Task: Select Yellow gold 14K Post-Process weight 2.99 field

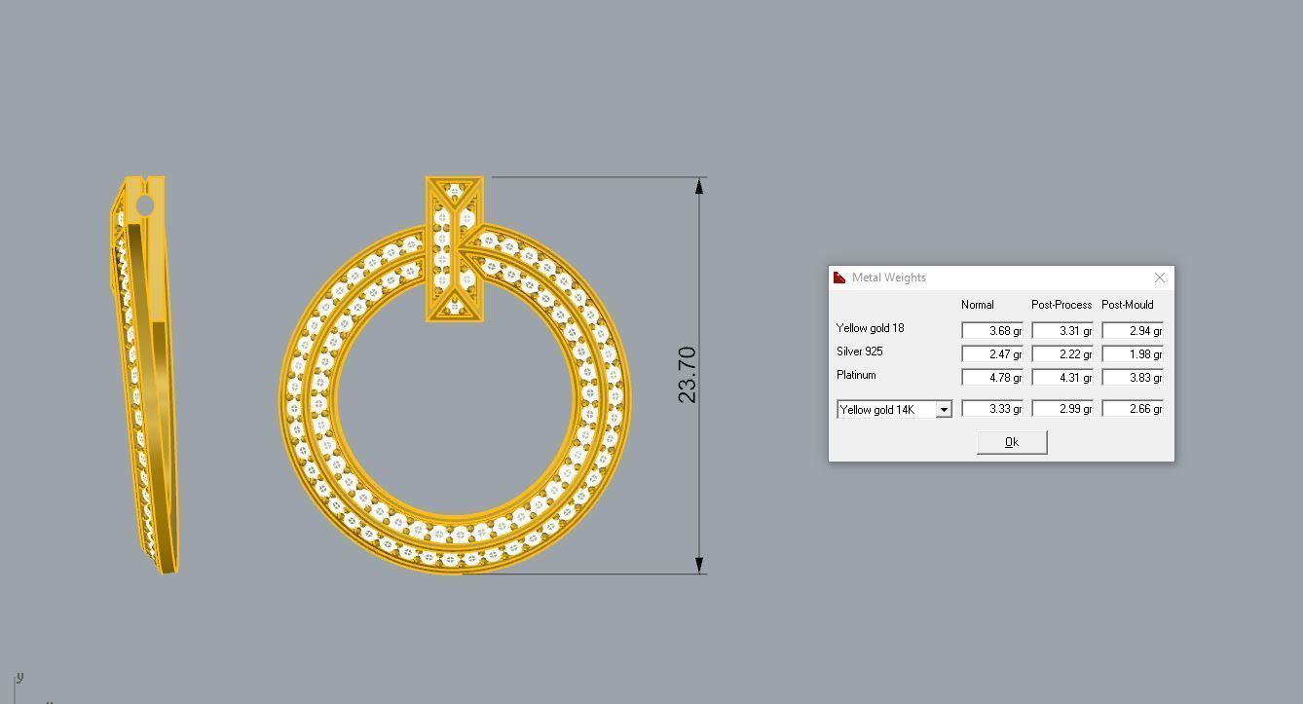Action: pyautogui.click(x=1062, y=409)
